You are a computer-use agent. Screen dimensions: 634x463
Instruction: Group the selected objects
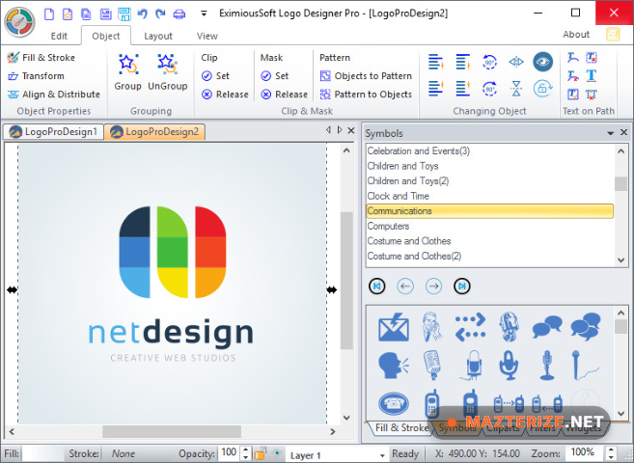127,72
